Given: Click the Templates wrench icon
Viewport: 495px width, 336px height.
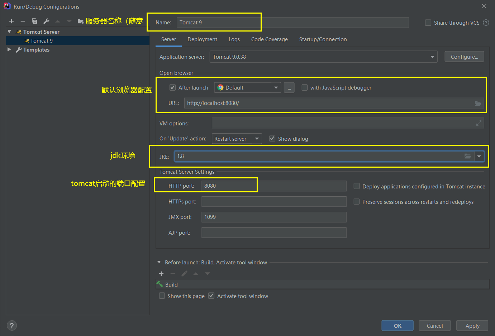Looking at the screenshot, I should 19,50.
